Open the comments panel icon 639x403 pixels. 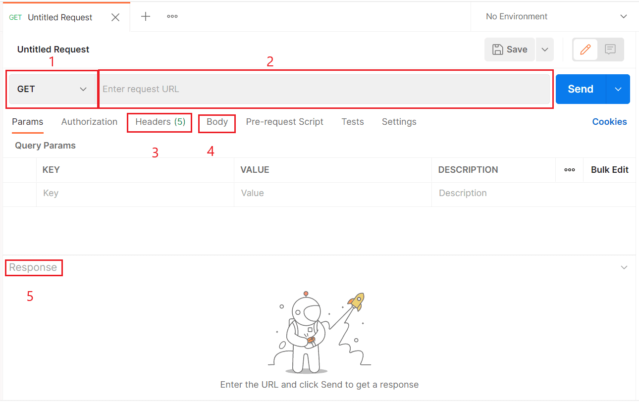[610, 49]
